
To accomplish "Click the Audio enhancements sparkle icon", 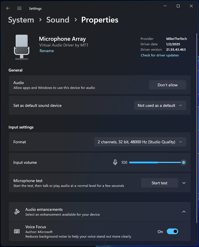I will click(17, 212).
